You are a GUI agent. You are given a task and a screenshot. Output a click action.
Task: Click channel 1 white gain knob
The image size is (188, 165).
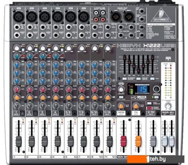coord(17,48)
